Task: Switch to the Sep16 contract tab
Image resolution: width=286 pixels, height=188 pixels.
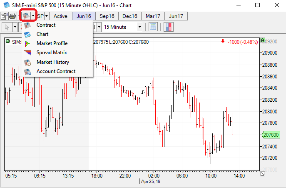Action: (x=107, y=16)
